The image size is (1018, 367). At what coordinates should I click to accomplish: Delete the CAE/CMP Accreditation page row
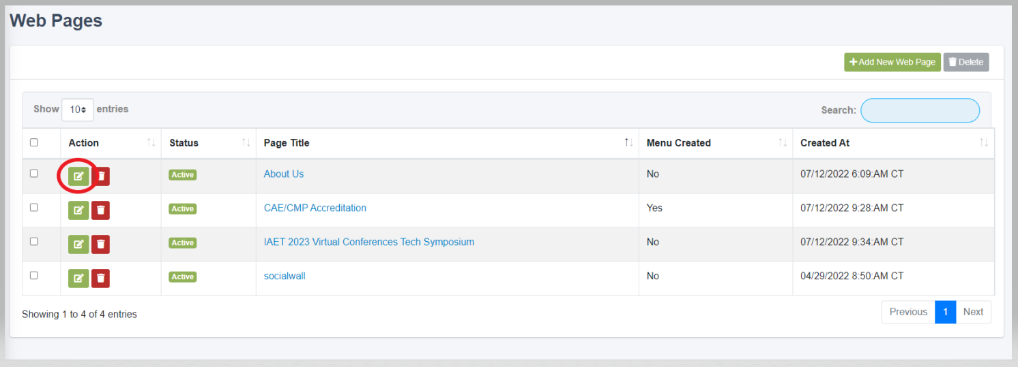[x=101, y=210]
